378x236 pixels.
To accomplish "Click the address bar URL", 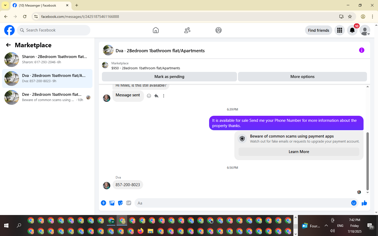I will (80, 17).
